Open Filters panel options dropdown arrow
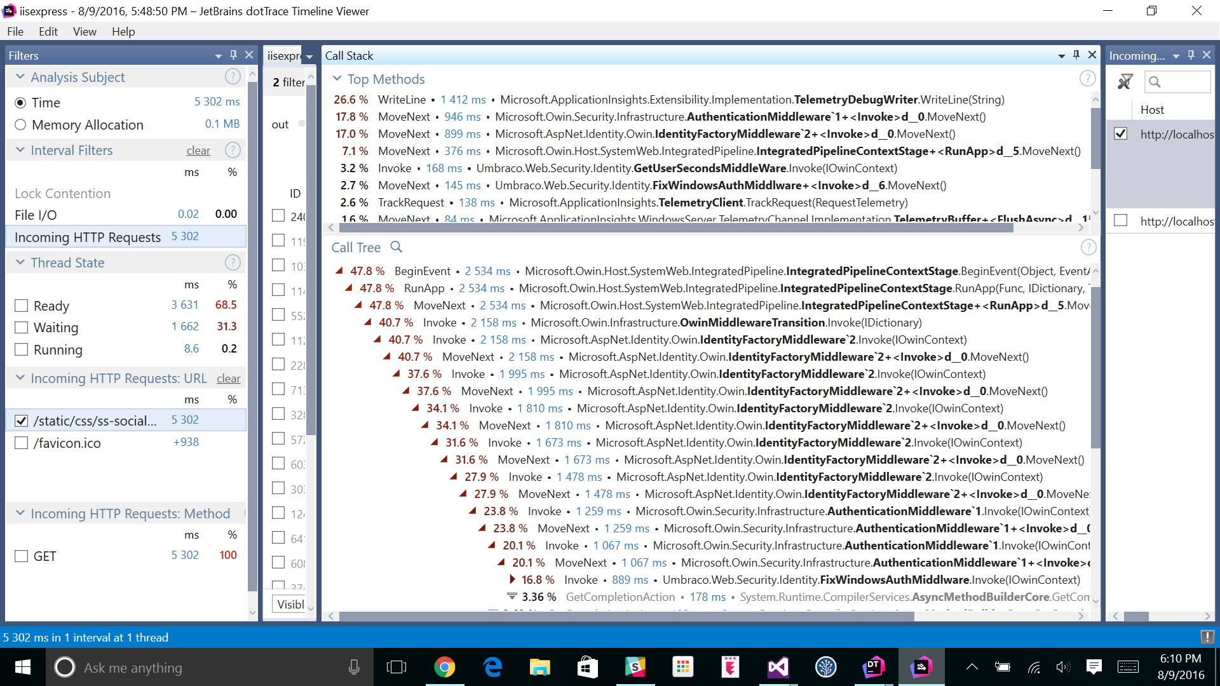This screenshot has height=686, width=1220. 218,56
